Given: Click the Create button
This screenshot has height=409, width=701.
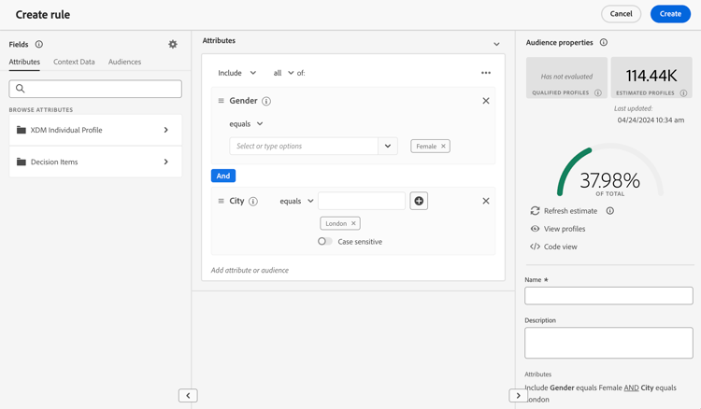Looking at the screenshot, I should [x=670, y=14].
